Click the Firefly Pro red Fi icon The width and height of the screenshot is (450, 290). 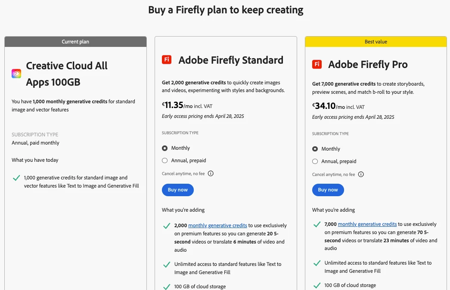317,65
